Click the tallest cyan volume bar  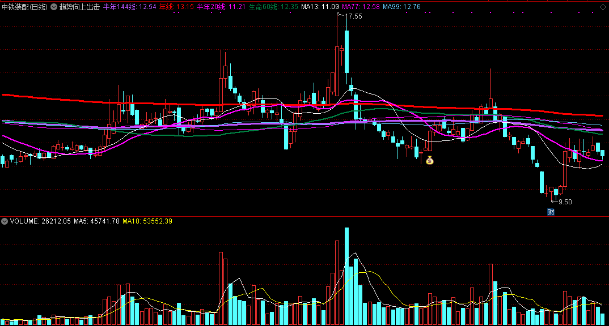pyautogui.click(x=347, y=276)
